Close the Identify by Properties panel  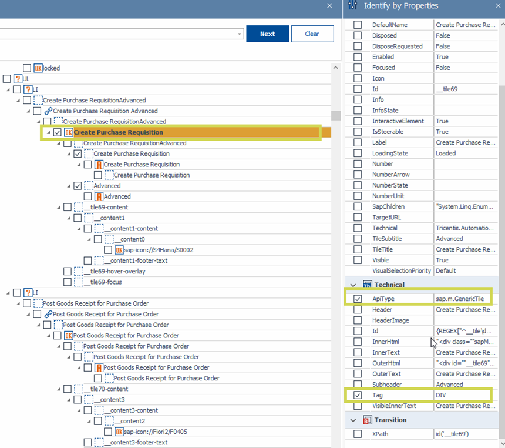498,5
